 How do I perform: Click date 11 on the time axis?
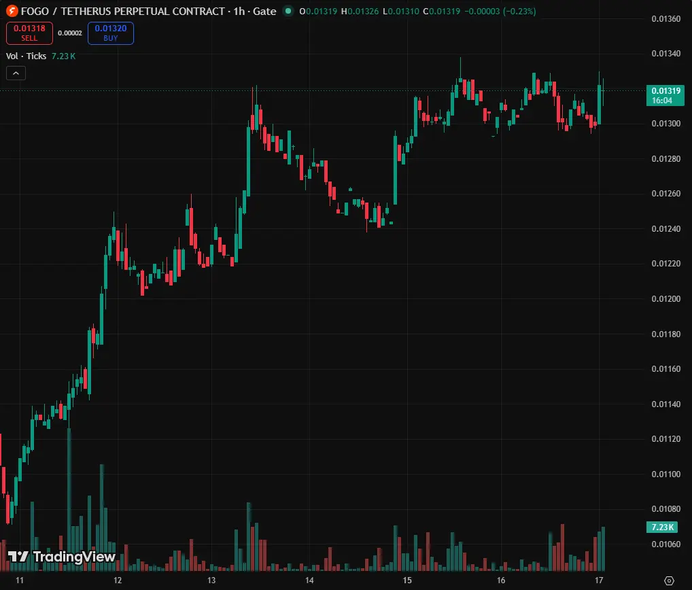click(x=20, y=580)
